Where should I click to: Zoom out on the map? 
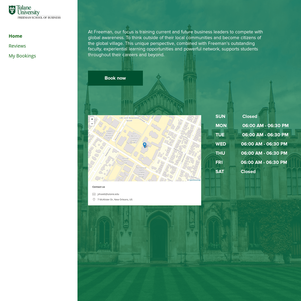coord(92,124)
